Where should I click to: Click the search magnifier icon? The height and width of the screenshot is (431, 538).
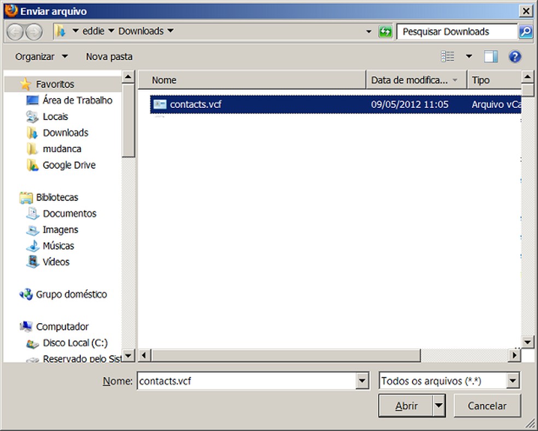(525, 32)
